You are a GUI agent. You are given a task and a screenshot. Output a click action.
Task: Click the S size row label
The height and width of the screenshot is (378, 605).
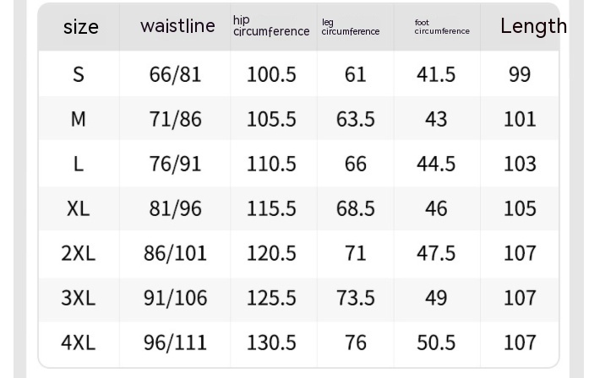coord(79,74)
